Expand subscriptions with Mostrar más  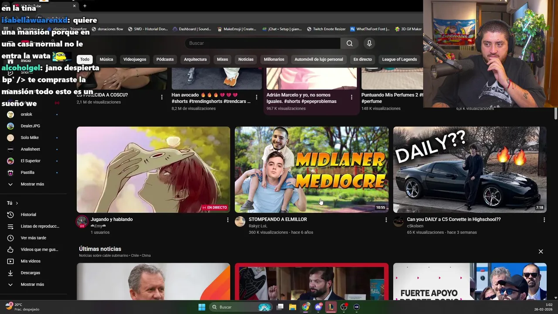[x=32, y=184]
